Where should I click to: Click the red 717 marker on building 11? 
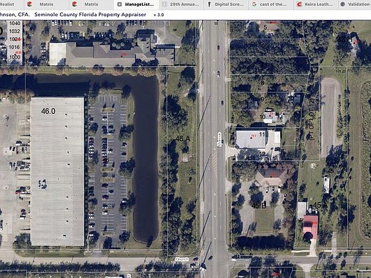click(x=253, y=136)
